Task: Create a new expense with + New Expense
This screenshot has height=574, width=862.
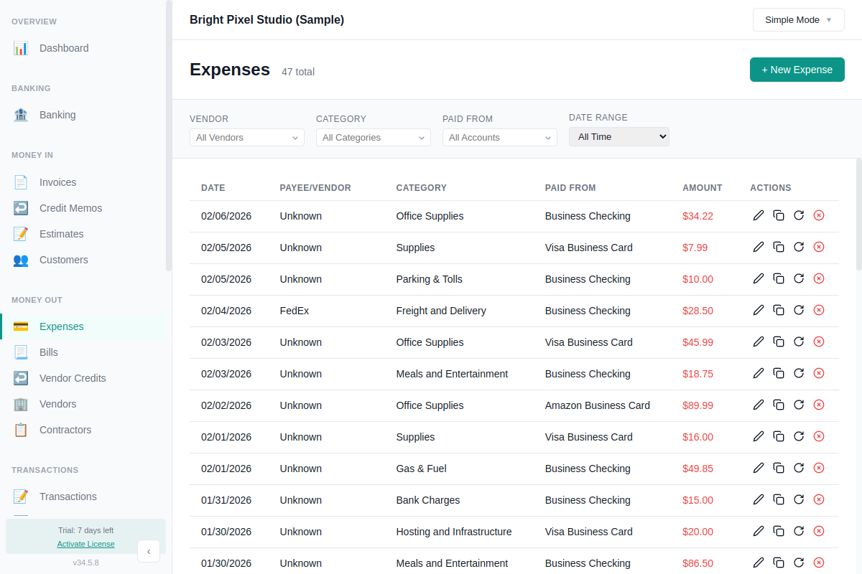Action: 797,70
